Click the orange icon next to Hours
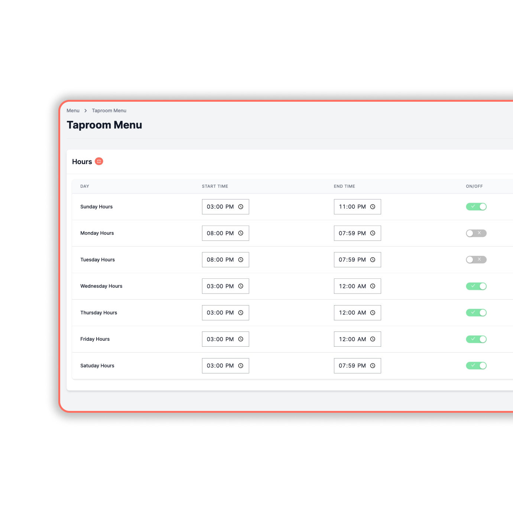Screen dimensions: 513x513 click(99, 161)
